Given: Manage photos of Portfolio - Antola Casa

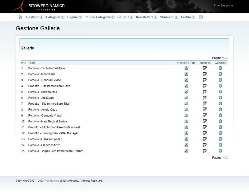Looking at the screenshot, I should pos(186,110).
